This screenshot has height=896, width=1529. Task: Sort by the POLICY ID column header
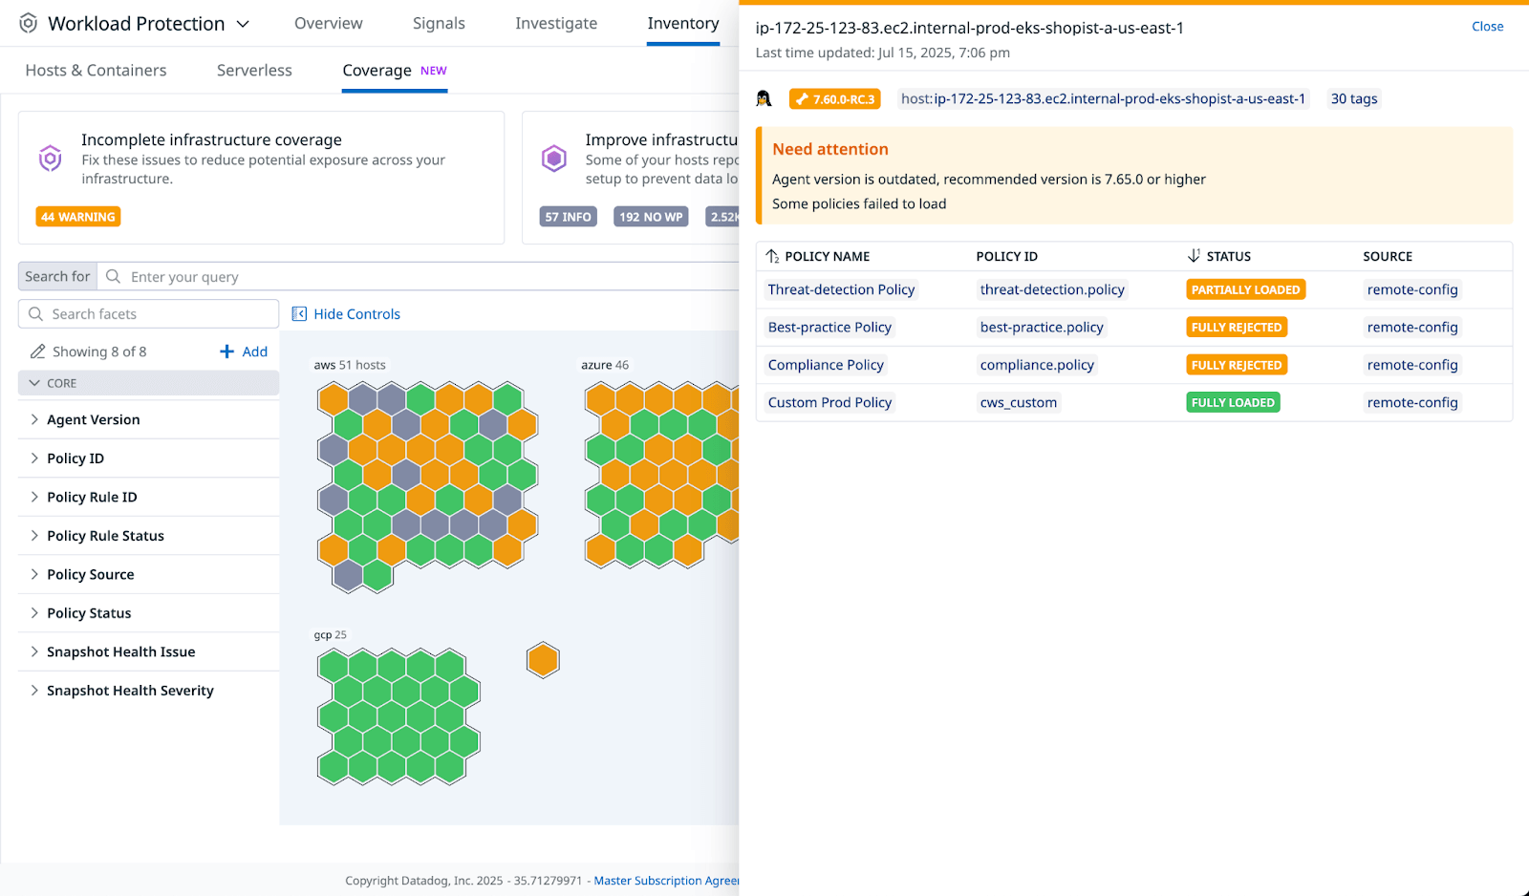point(1007,256)
